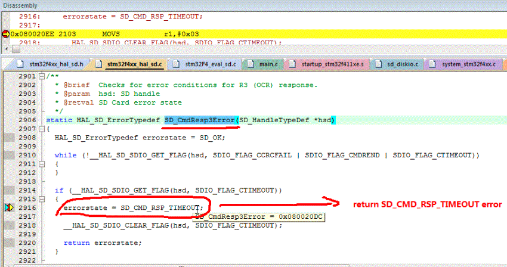
Task: Click SDIO_FLAG_CMDREND on line 2910
Action: [342, 155]
